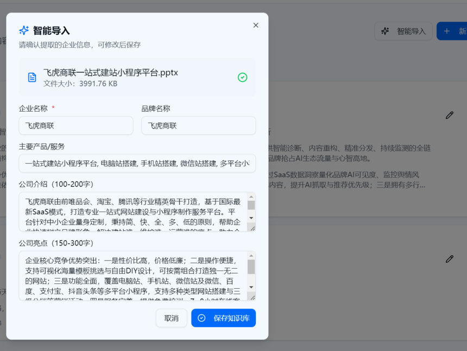Click the upper pencil edit icon behind the dialog
The height and width of the screenshot is (351, 467).
449,115
